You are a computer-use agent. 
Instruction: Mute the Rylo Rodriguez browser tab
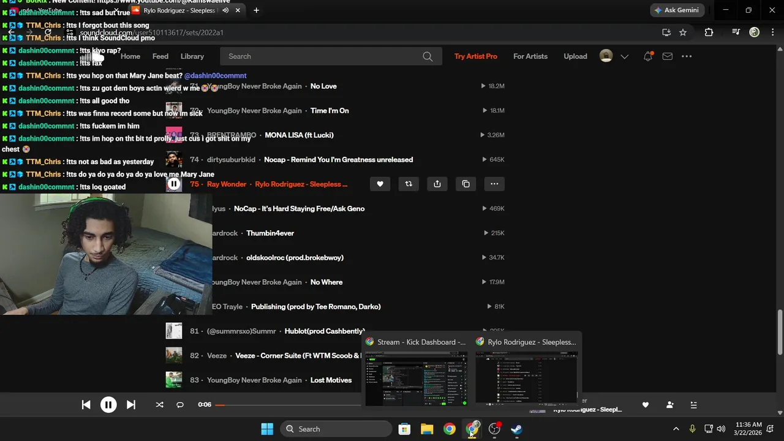click(x=225, y=10)
